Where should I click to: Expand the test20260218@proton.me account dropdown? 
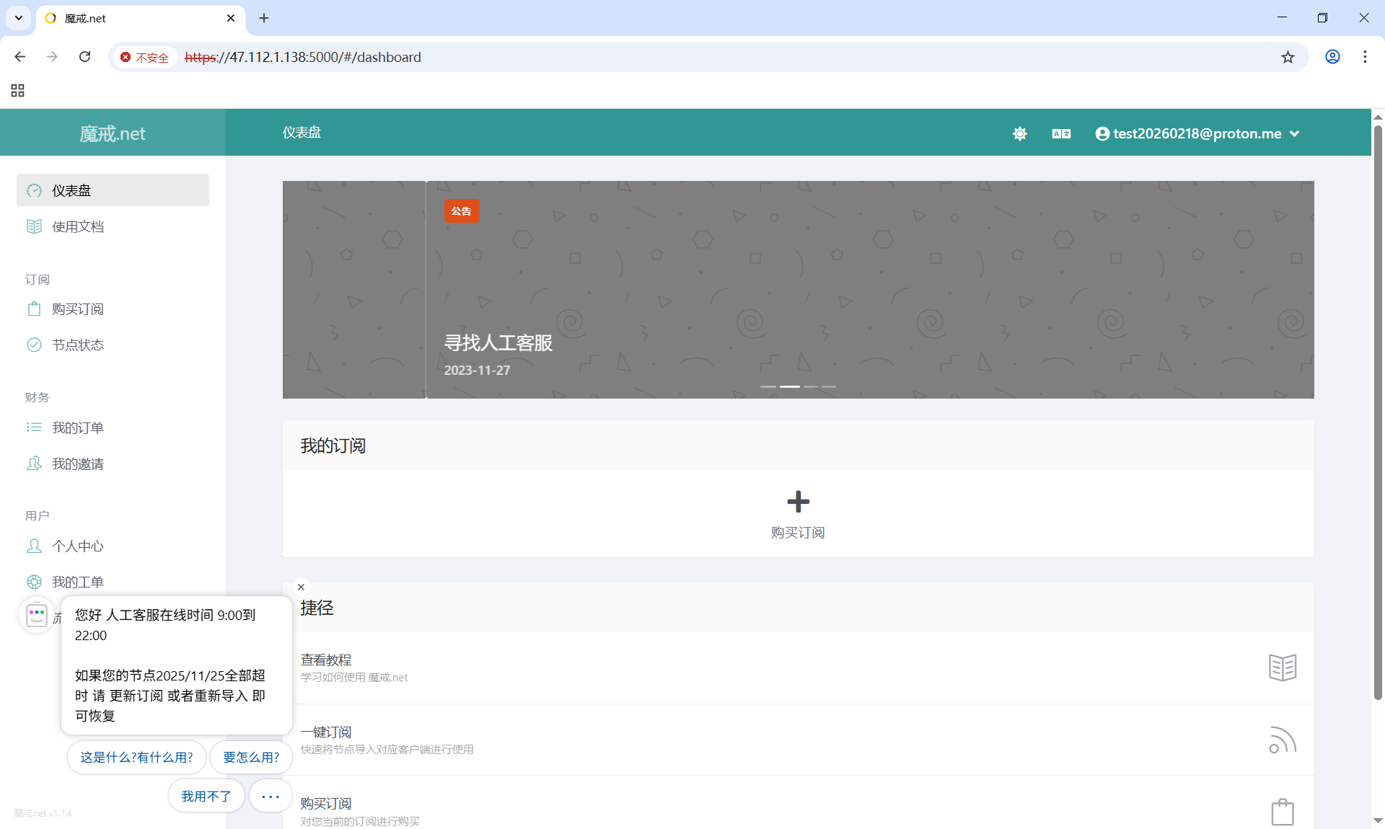(x=1197, y=133)
